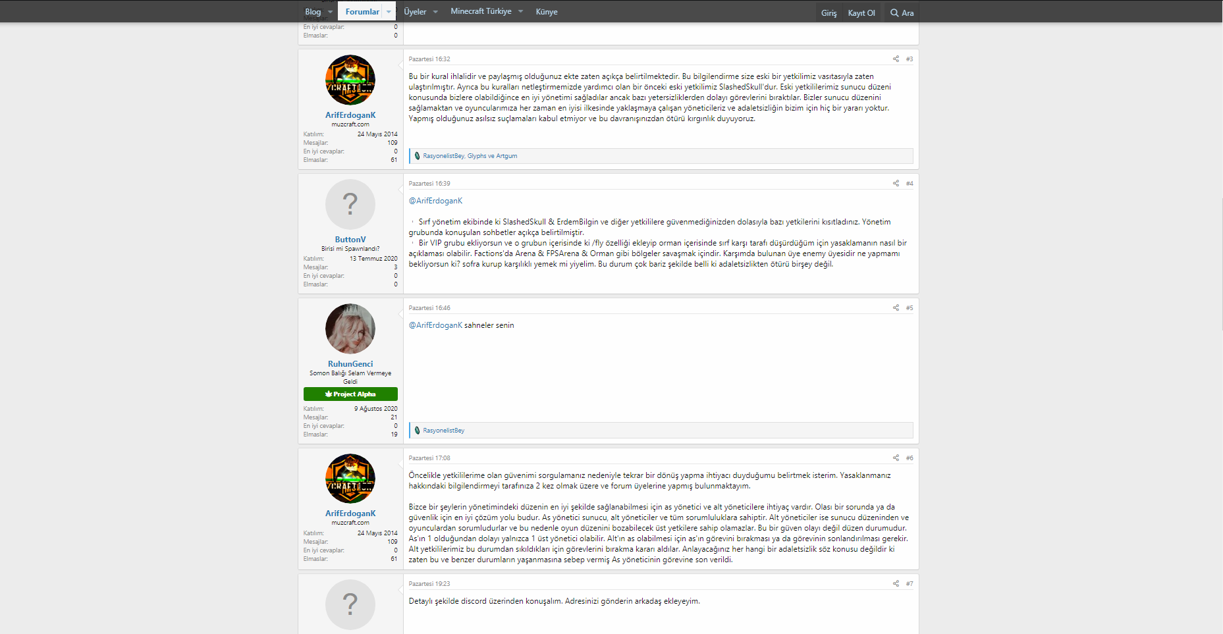The image size is (1223, 634).
Task: Click the diamond icon under post #5
Action: pos(417,431)
